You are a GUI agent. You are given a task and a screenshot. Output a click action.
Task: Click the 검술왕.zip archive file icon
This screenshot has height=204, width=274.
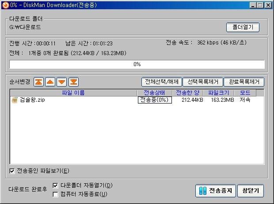pyautogui.click(x=15, y=100)
